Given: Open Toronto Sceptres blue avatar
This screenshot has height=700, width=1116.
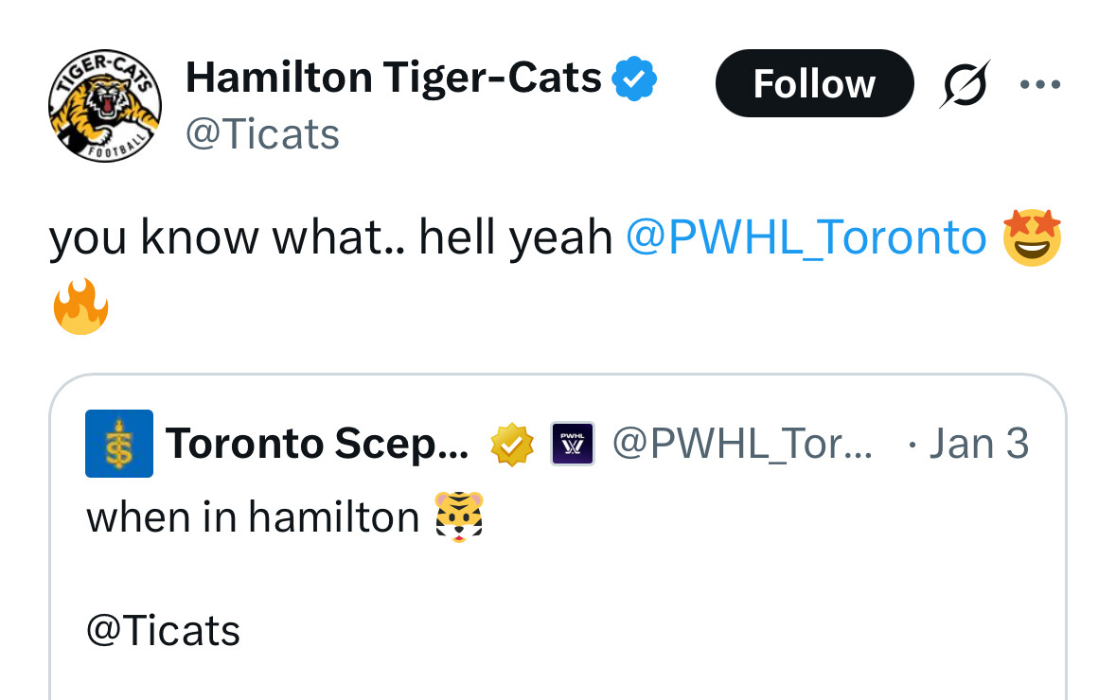Looking at the screenshot, I should tap(119, 444).
